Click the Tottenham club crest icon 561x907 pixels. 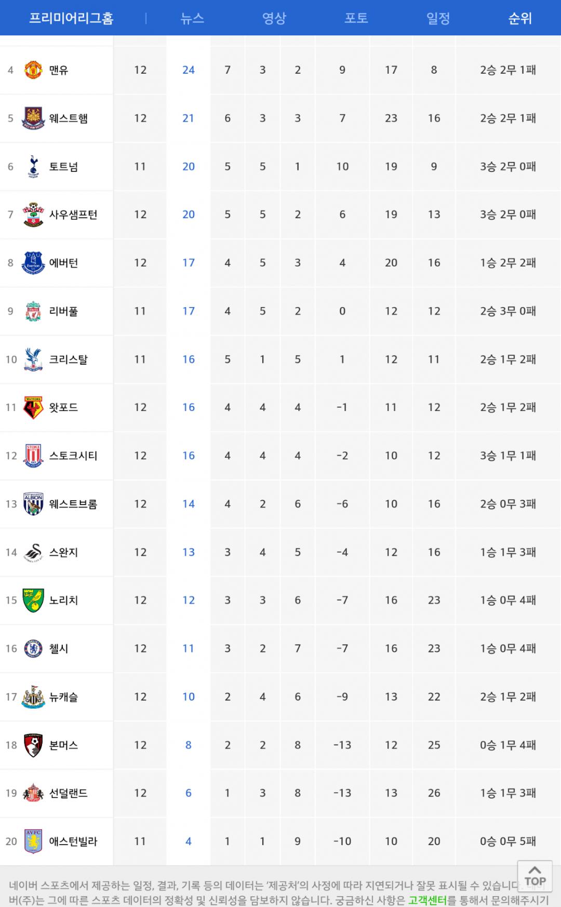pos(33,167)
